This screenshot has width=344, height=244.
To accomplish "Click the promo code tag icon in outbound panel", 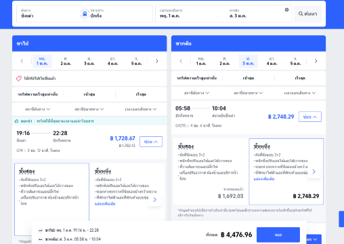I will [x=19, y=79].
